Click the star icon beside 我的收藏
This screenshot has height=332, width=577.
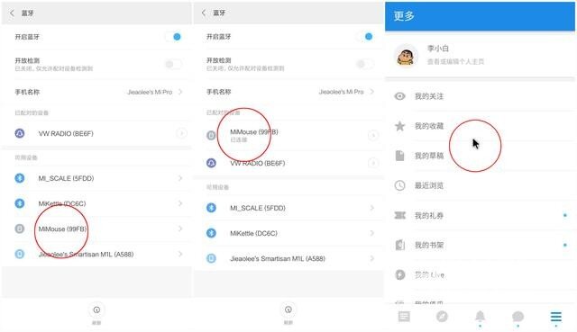point(400,126)
